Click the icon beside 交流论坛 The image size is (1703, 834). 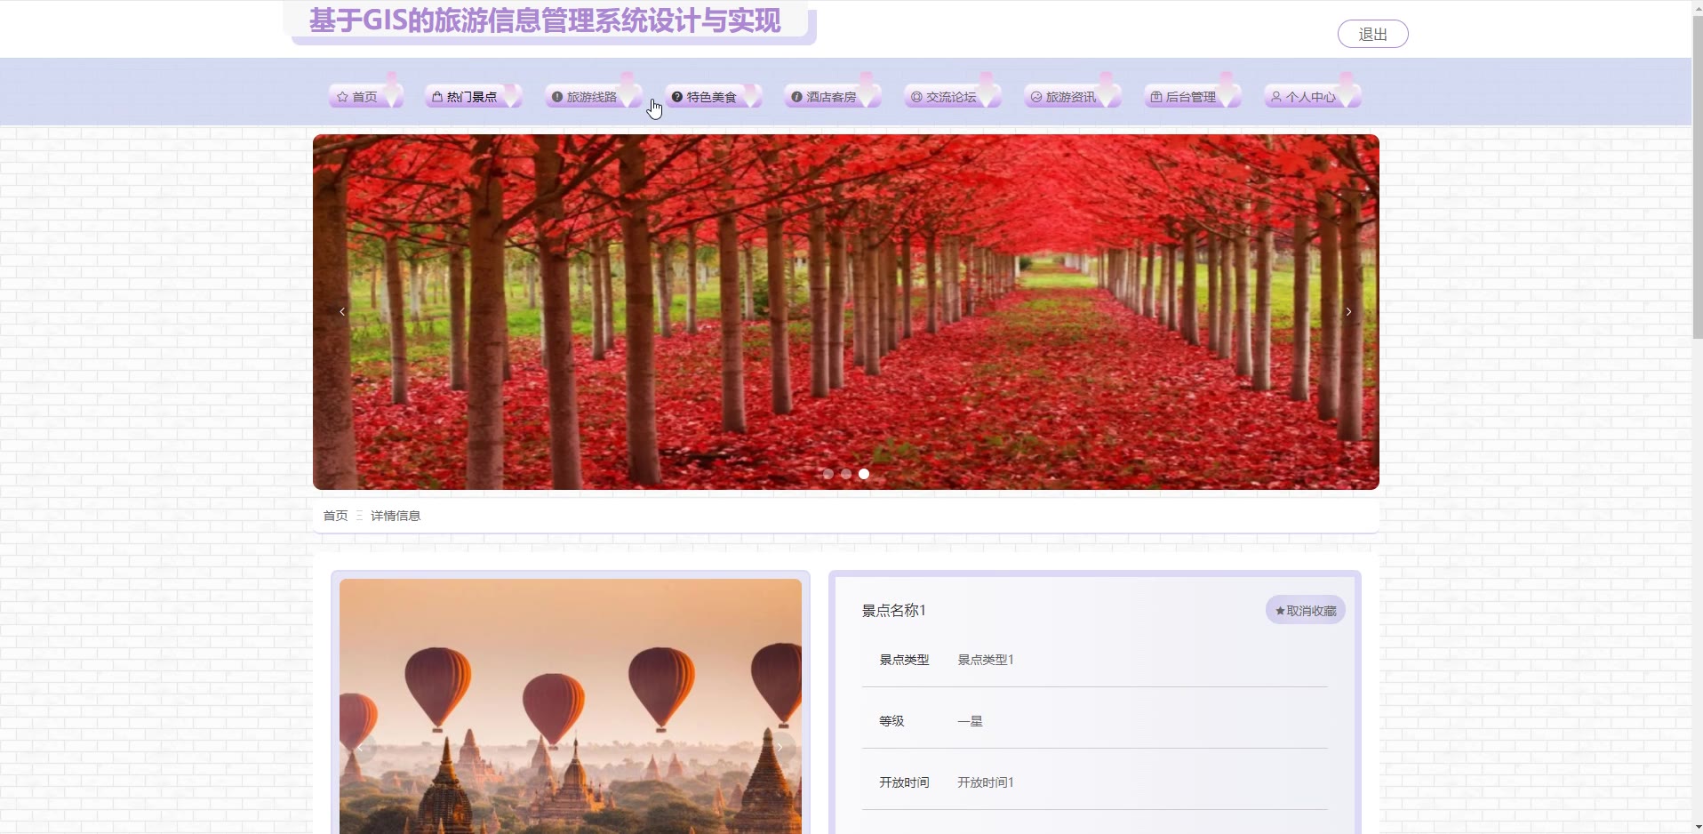pyautogui.click(x=917, y=97)
